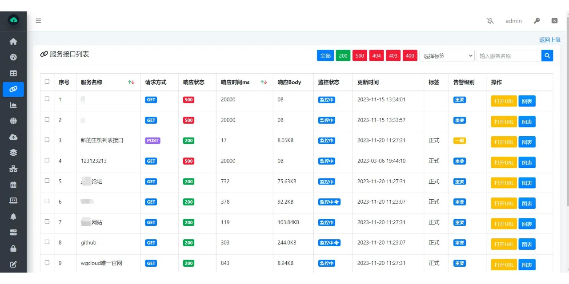Open the dashboard gauge icon
The image size is (569, 284).
click(x=13, y=57)
